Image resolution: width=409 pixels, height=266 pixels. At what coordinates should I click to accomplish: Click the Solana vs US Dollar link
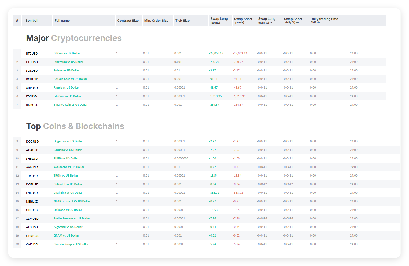pos(67,70)
